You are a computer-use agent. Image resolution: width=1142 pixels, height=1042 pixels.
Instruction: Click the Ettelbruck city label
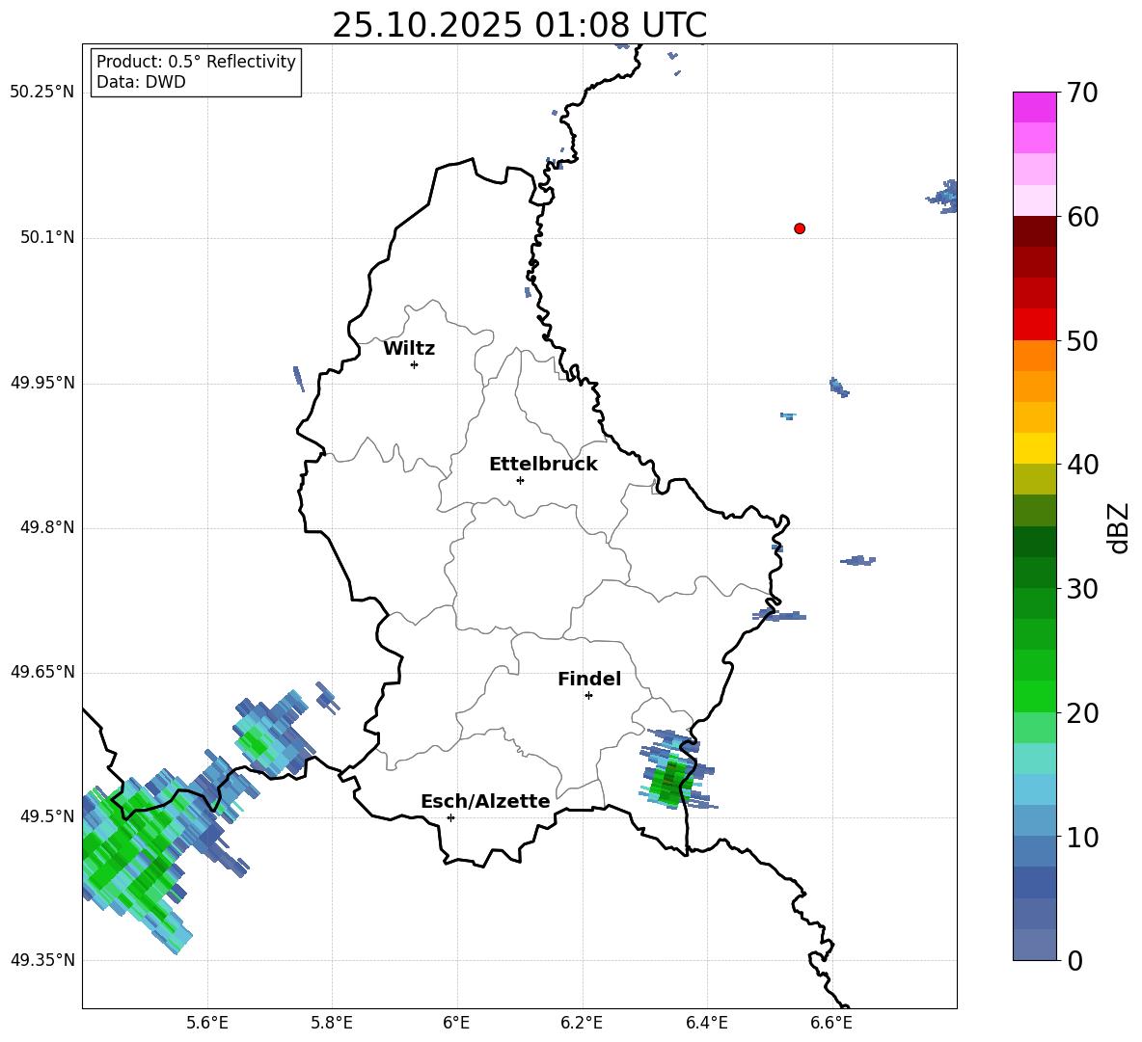coord(543,465)
